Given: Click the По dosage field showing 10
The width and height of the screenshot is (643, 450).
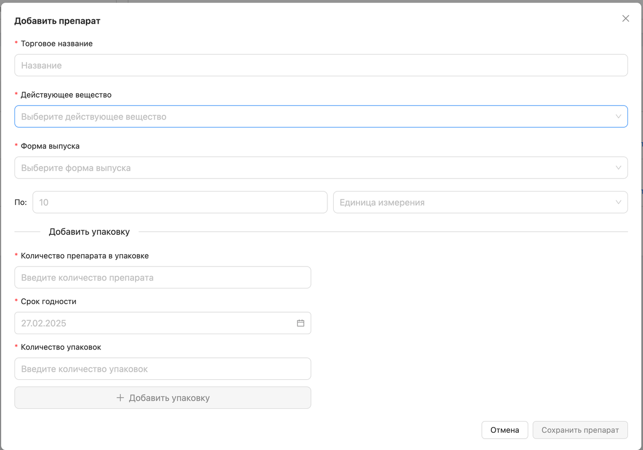Looking at the screenshot, I should click(x=180, y=202).
